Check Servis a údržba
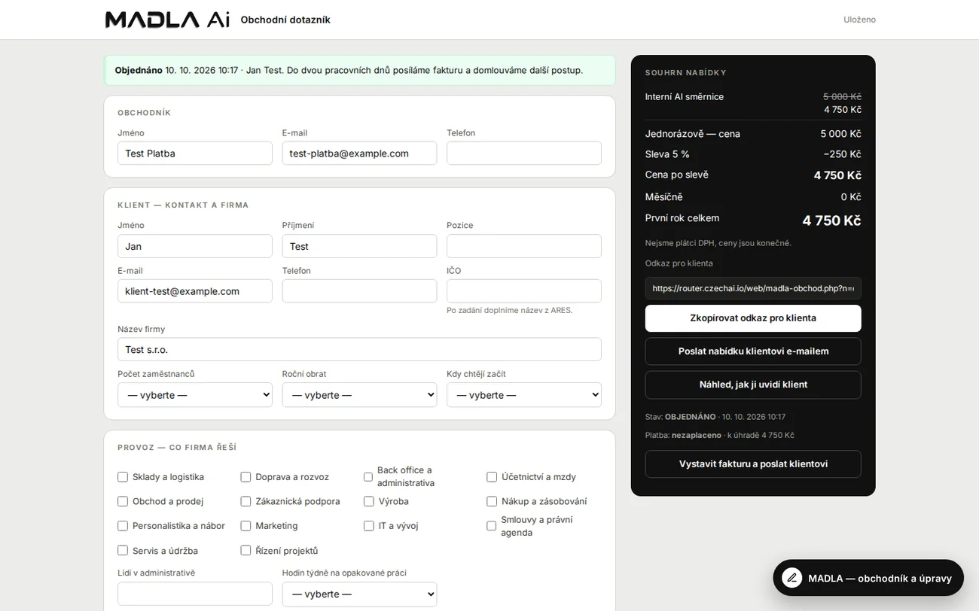The image size is (979, 611). 123,551
